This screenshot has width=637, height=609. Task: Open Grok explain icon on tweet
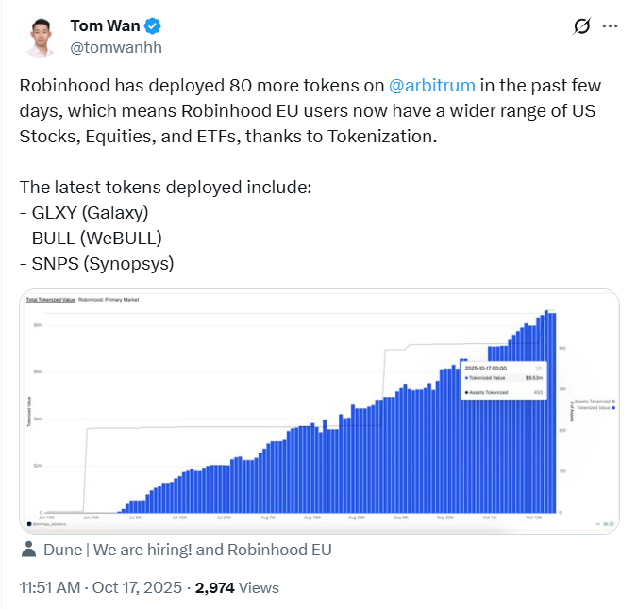581,26
